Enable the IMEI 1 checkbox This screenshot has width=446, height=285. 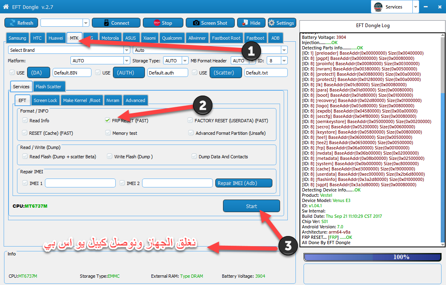(25, 183)
